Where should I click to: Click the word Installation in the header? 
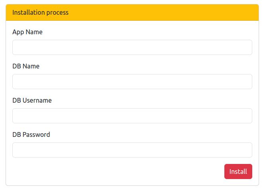pos(28,12)
